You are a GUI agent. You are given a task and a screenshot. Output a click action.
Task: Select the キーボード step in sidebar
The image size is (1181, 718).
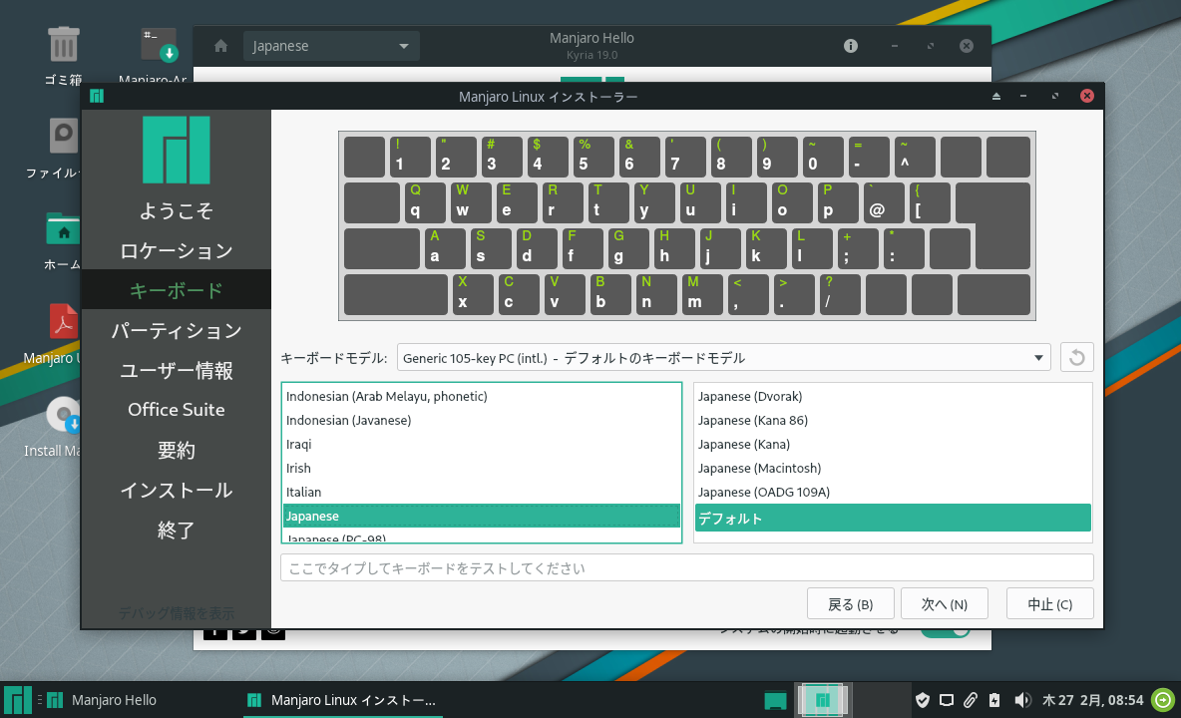[177, 290]
